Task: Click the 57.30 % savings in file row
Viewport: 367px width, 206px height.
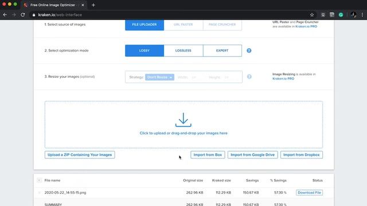Action: pos(280,192)
